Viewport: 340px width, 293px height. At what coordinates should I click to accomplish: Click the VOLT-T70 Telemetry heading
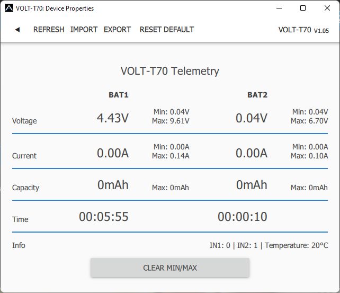[x=170, y=71]
